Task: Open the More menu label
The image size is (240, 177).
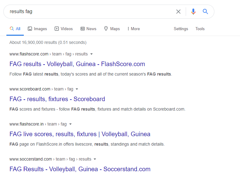Action: pos(135,29)
